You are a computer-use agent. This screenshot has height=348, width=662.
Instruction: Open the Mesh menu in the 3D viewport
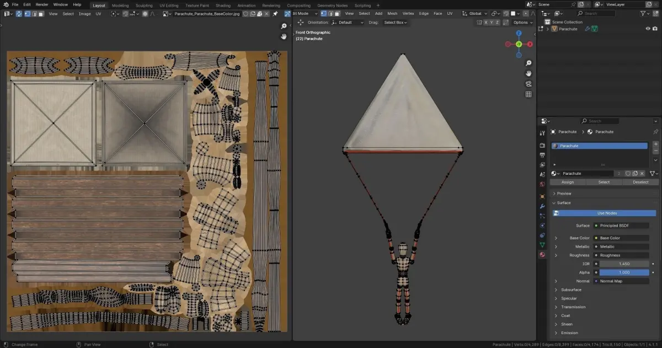click(x=392, y=13)
